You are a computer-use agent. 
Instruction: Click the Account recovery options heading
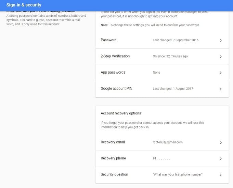(121, 113)
